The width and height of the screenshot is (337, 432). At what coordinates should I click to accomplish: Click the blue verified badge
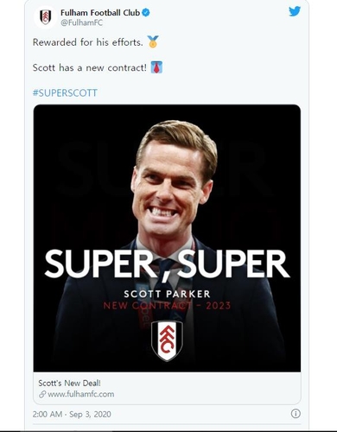[x=146, y=13]
